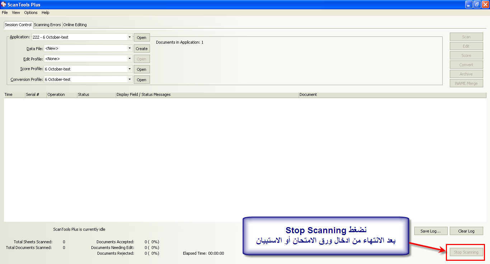Image resolution: width=490 pixels, height=264 pixels.
Task: Select the Conversion Profile field '6 October-test'
Action: (88, 79)
